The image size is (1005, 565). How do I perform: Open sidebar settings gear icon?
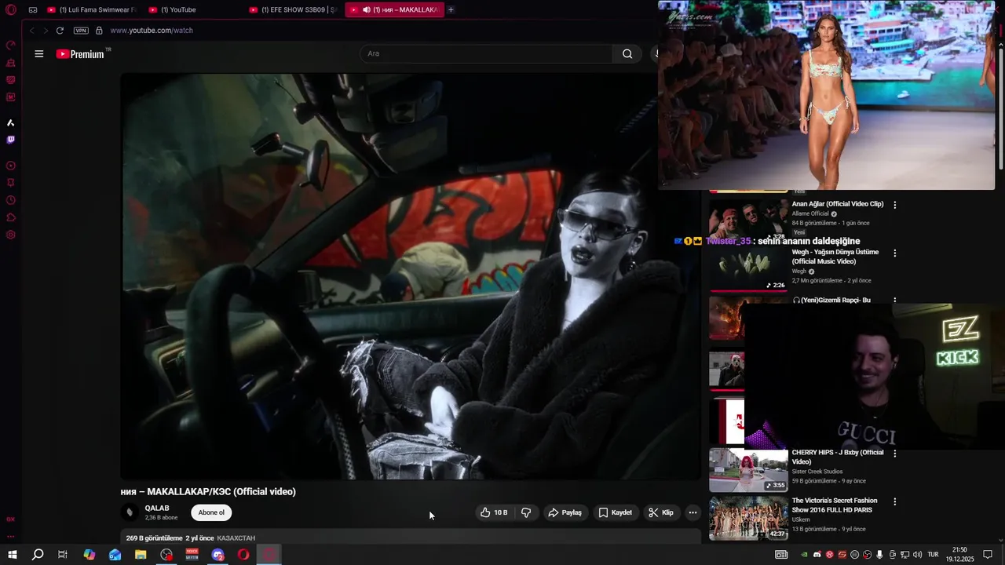coord(11,235)
